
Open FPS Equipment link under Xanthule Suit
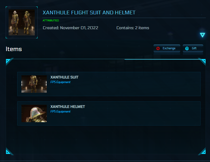point(60,82)
